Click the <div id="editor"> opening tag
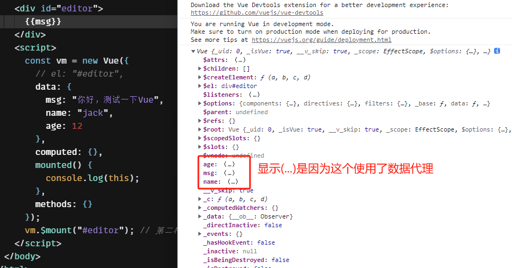The width and height of the screenshot is (512, 268). coord(59,9)
